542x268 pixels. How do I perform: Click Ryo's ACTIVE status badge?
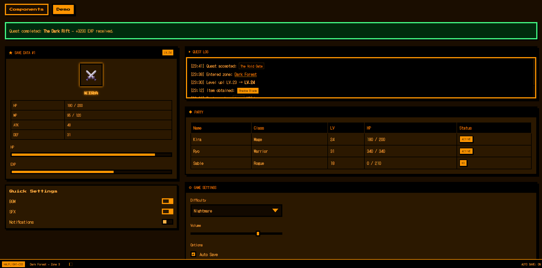pos(466,151)
